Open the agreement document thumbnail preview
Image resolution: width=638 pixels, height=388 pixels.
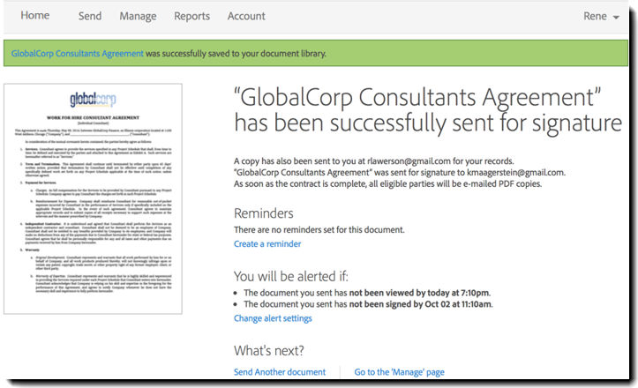pos(94,199)
